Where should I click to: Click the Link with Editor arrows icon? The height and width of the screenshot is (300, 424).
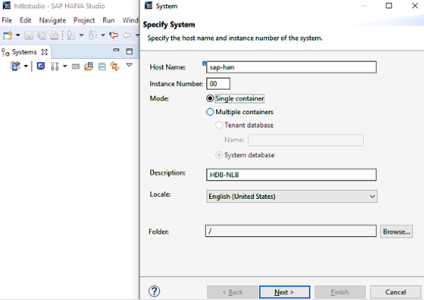114,66
